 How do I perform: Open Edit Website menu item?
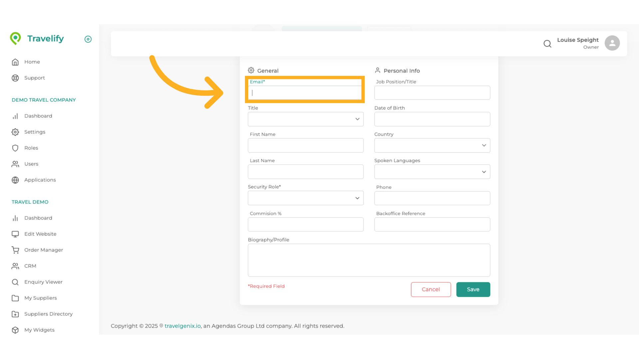40,234
